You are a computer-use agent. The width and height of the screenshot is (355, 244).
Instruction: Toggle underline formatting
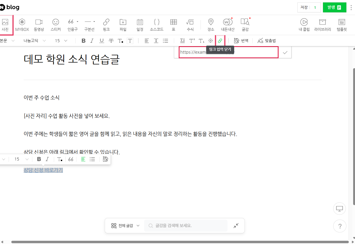(101, 41)
